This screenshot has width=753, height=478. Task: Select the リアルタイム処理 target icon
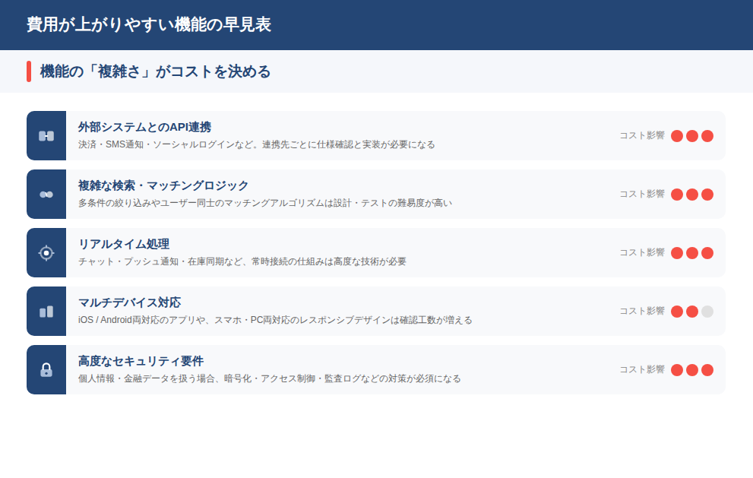tap(46, 253)
